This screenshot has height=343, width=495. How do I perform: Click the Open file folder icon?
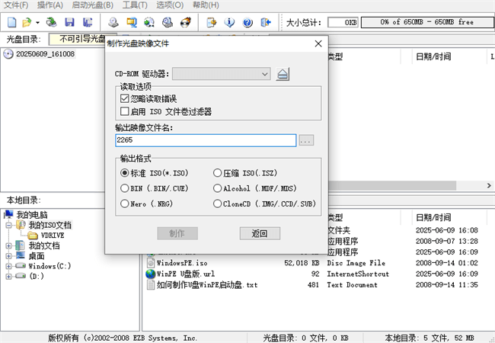[x=27, y=22]
